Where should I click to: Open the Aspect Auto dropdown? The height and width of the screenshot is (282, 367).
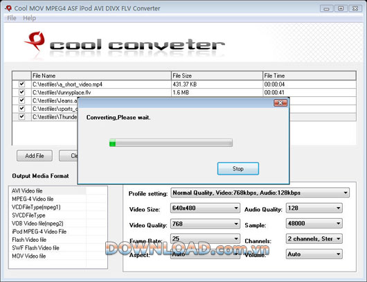205,254
